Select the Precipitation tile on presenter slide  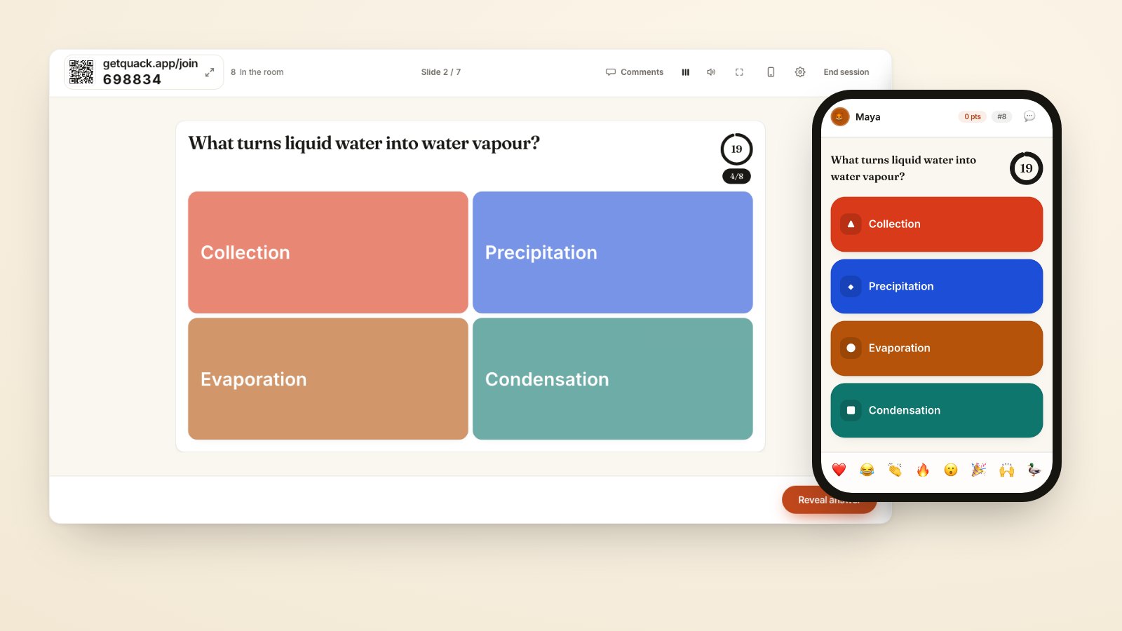click(x=613, y=252)
